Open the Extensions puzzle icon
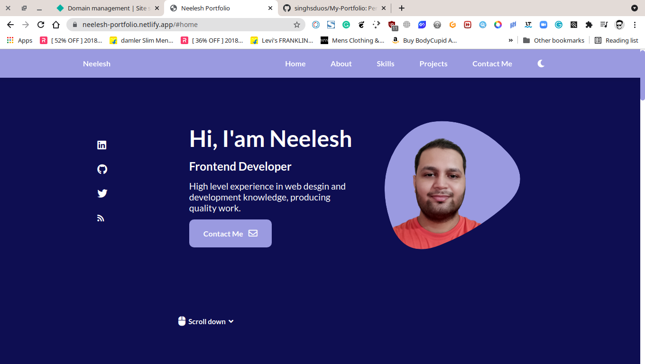This screenshot has width=645, height=364. [x=589, y=25]
